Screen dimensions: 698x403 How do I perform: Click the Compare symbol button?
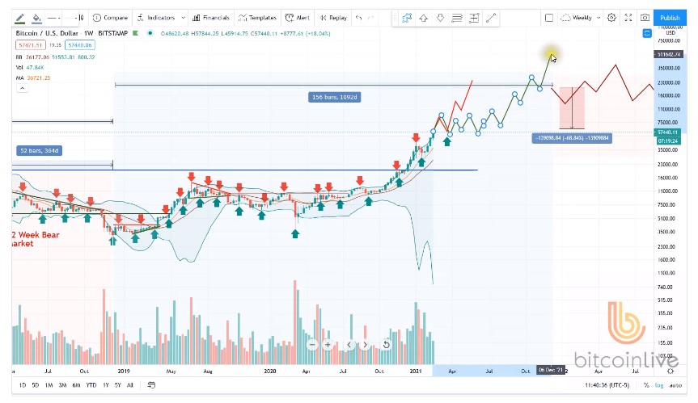(x=111, y=17)
